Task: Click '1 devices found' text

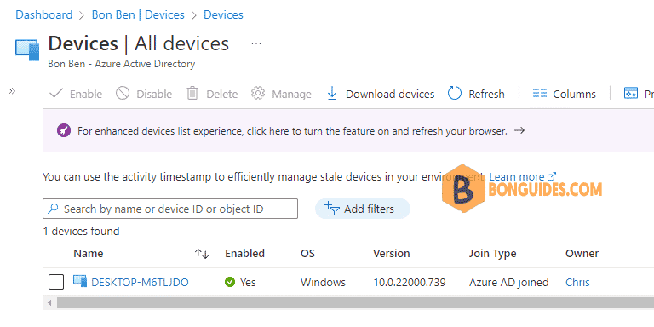Action: click(82, 231)
